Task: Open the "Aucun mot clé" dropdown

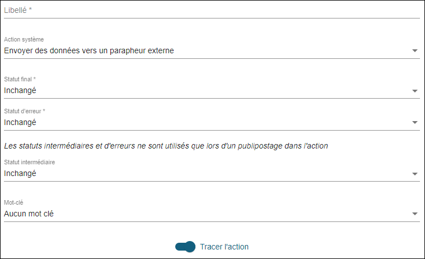Action: pyautogui.click(x=29, y=213)
